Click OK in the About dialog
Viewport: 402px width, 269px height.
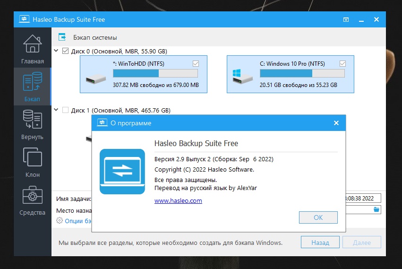pyautogui.click(x=318, y=217)
